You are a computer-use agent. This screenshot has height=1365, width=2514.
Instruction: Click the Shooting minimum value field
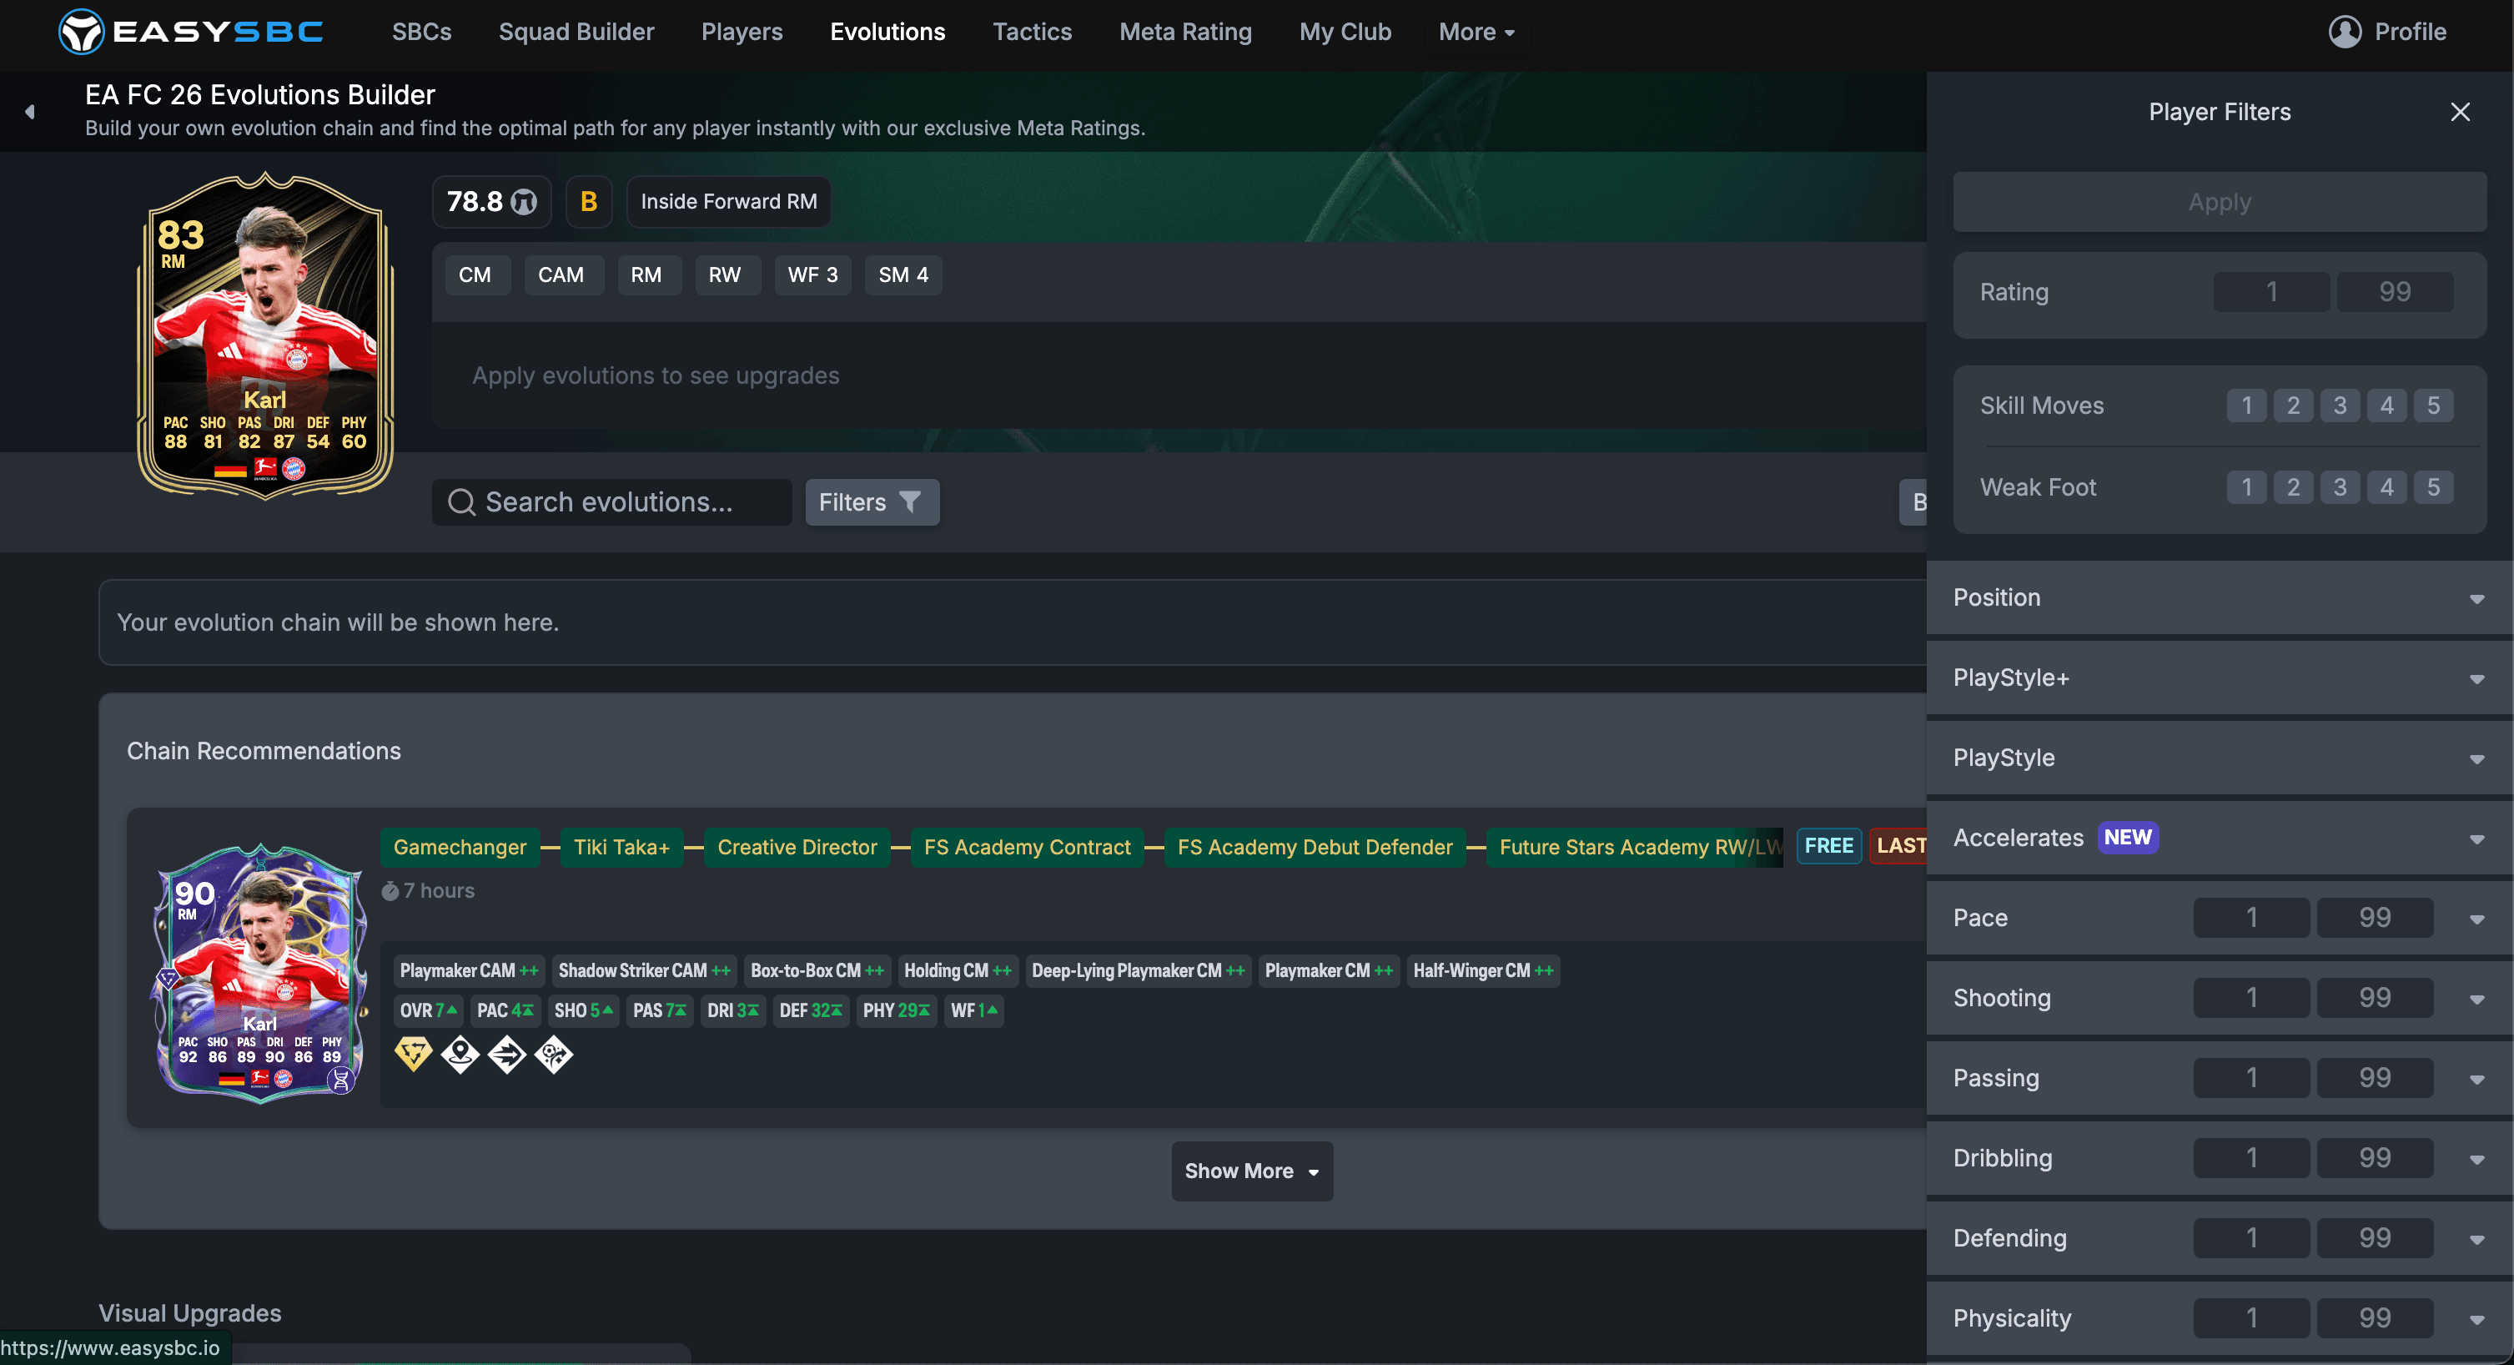[2251, 998]
